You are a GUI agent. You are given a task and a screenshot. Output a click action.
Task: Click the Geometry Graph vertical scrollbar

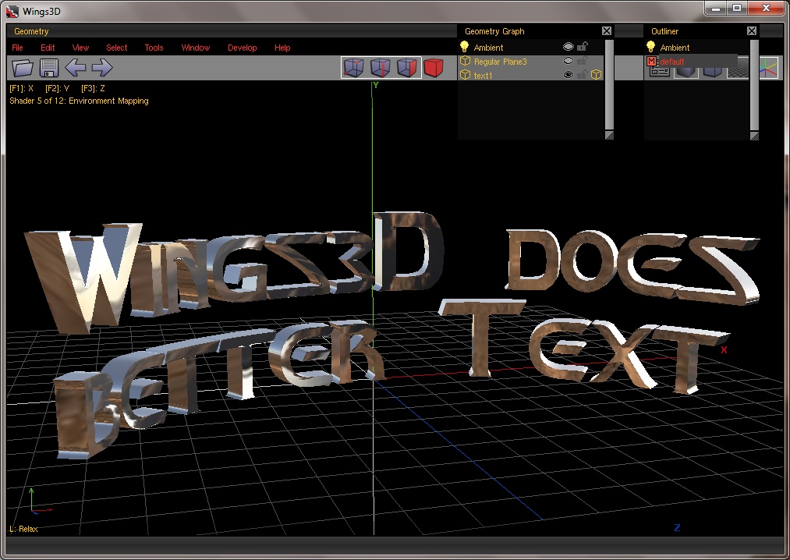click(609, 85)
